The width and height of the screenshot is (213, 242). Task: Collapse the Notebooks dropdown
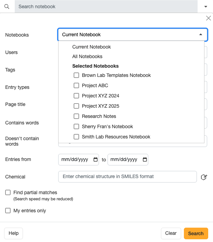(201, 35)
